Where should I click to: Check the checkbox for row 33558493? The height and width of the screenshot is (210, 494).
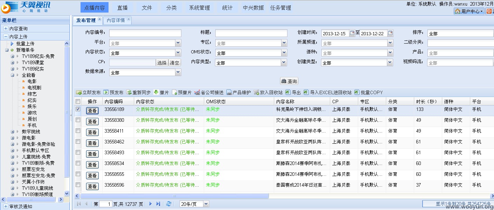click(x=78, y=152)
